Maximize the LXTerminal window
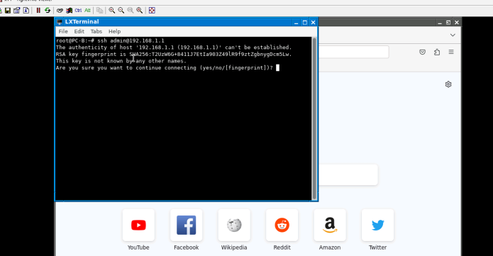 pos(304,22)
